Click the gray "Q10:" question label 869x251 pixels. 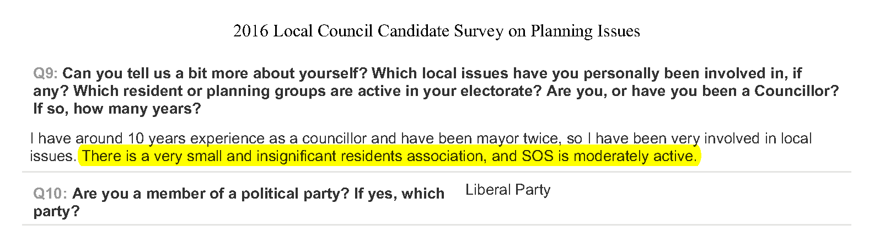[50, 194]
